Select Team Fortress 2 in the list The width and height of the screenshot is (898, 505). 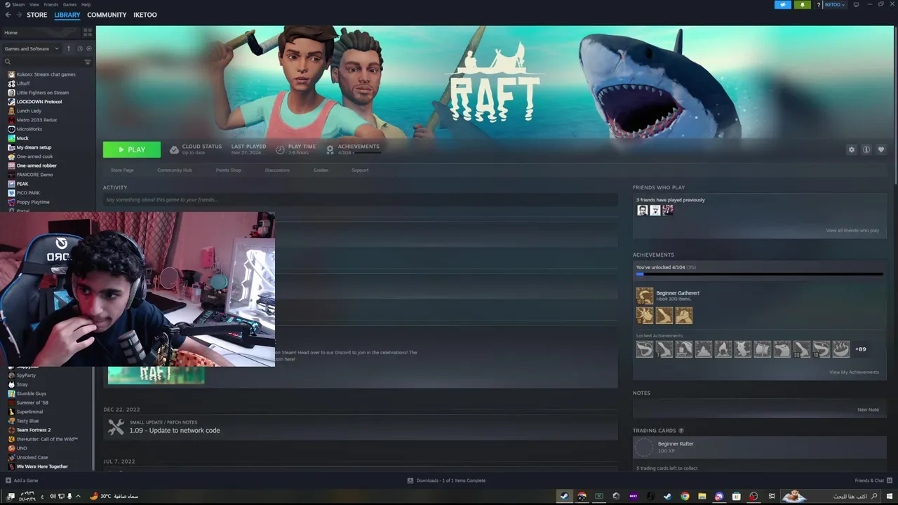[x=34, y=430]
